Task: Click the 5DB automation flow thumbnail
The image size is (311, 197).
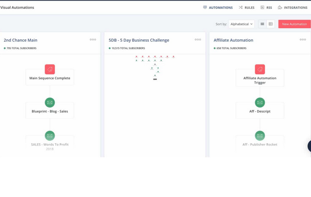Action: point(155,68)
